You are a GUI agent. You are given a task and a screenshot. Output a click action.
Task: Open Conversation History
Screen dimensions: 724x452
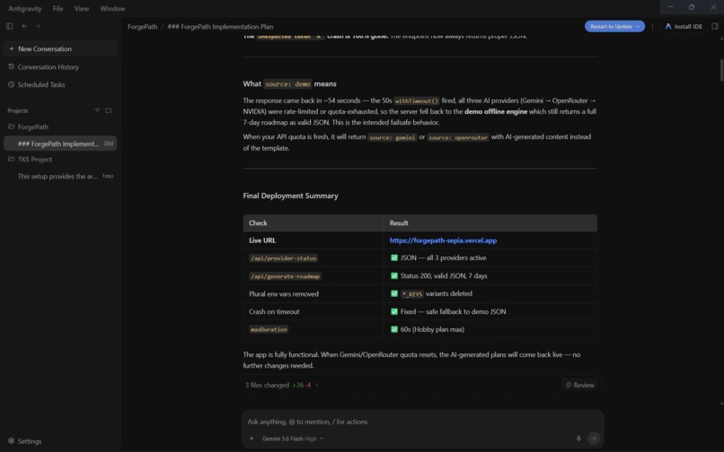click(x=60, y=67)
